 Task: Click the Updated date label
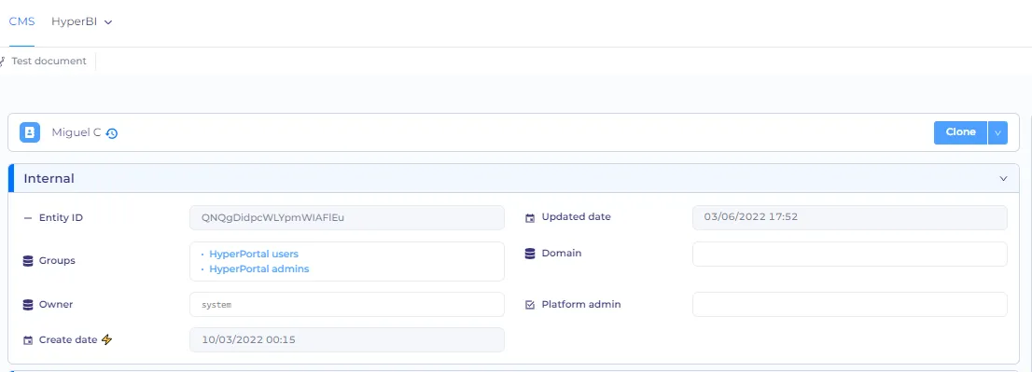pyautogui.click(x=576, y=217)
